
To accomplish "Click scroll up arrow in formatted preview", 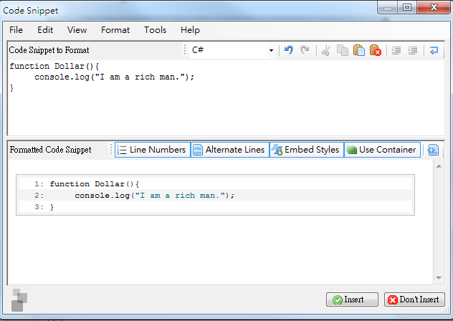I will [x=439, y=166].
